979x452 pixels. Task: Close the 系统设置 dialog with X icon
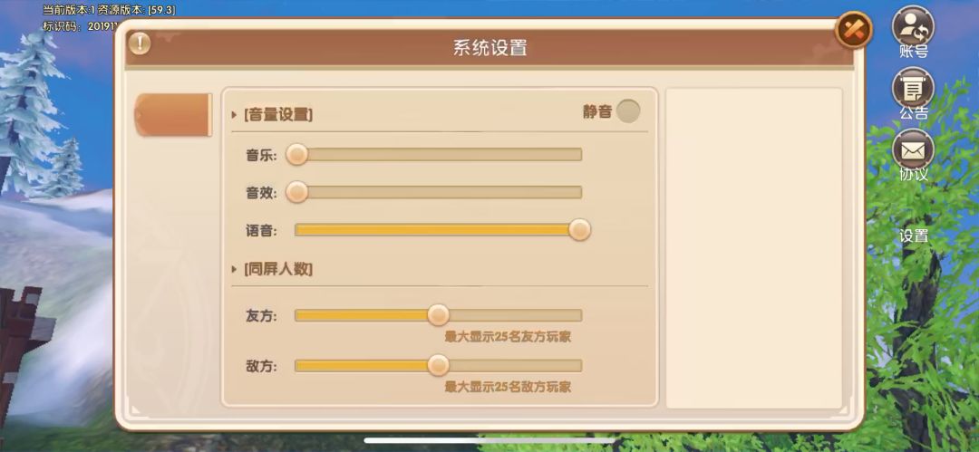pyautogui.click(x=852, y=30)
